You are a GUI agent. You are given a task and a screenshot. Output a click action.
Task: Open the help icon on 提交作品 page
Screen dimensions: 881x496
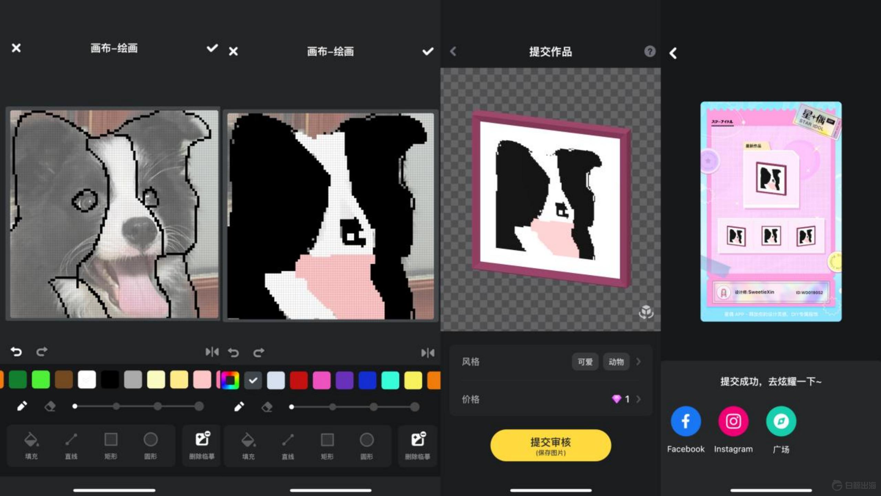(x=649, y=52)
